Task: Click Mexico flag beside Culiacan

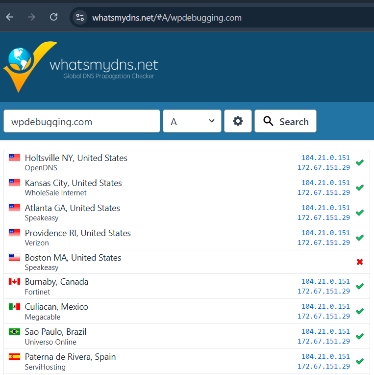Action: tap(14, 307)
